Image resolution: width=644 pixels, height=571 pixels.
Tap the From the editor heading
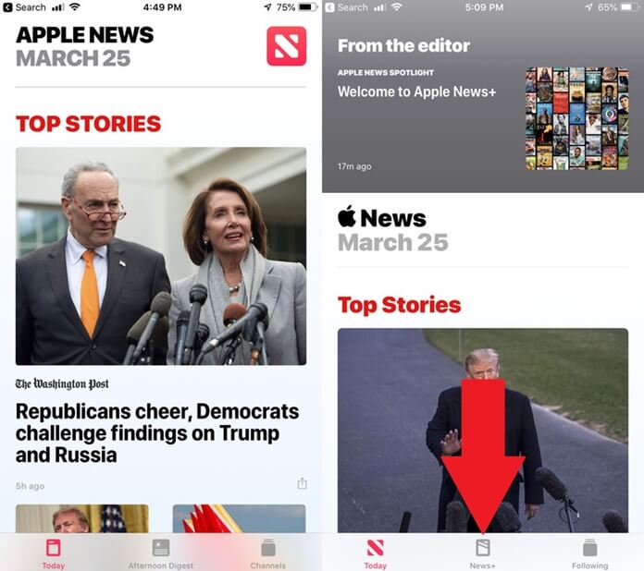(x=403, y=45)
